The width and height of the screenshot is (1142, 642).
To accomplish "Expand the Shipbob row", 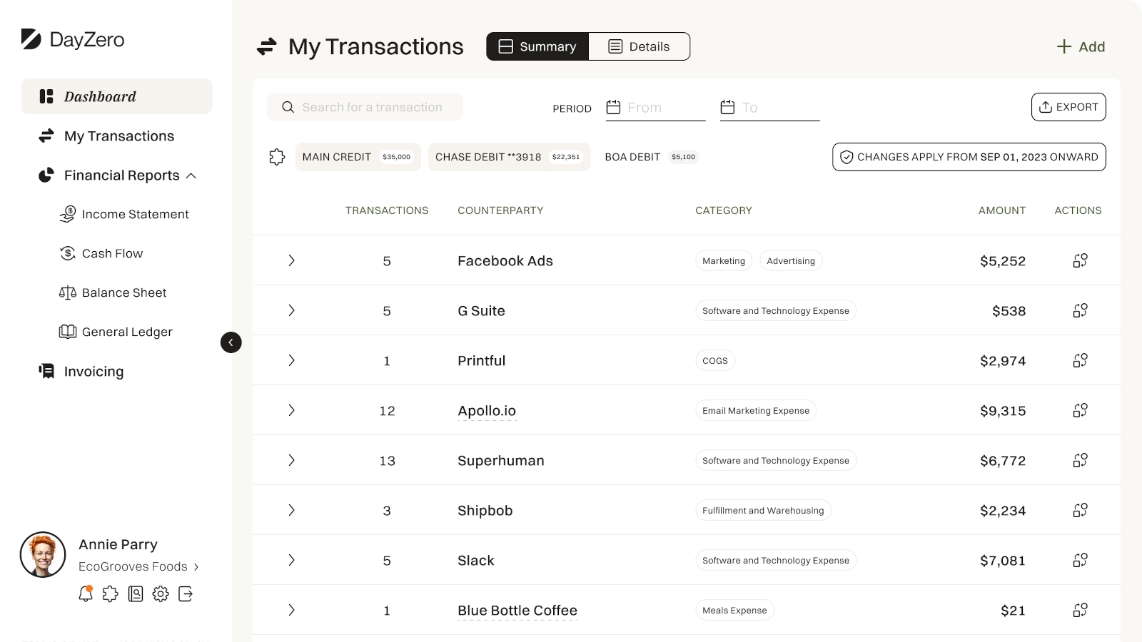I will click(291, 510).
